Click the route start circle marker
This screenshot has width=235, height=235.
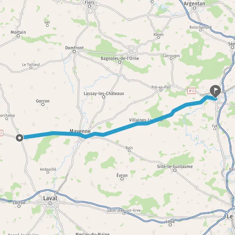[20, 137]
